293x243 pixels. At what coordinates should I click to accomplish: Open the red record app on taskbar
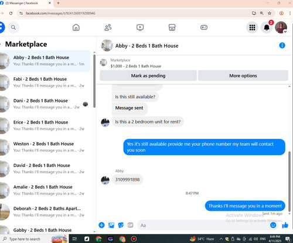(x=134, y=239)
